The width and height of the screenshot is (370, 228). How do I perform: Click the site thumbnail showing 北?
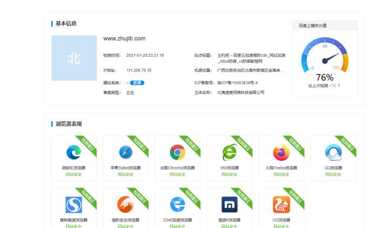pos(74,58)
